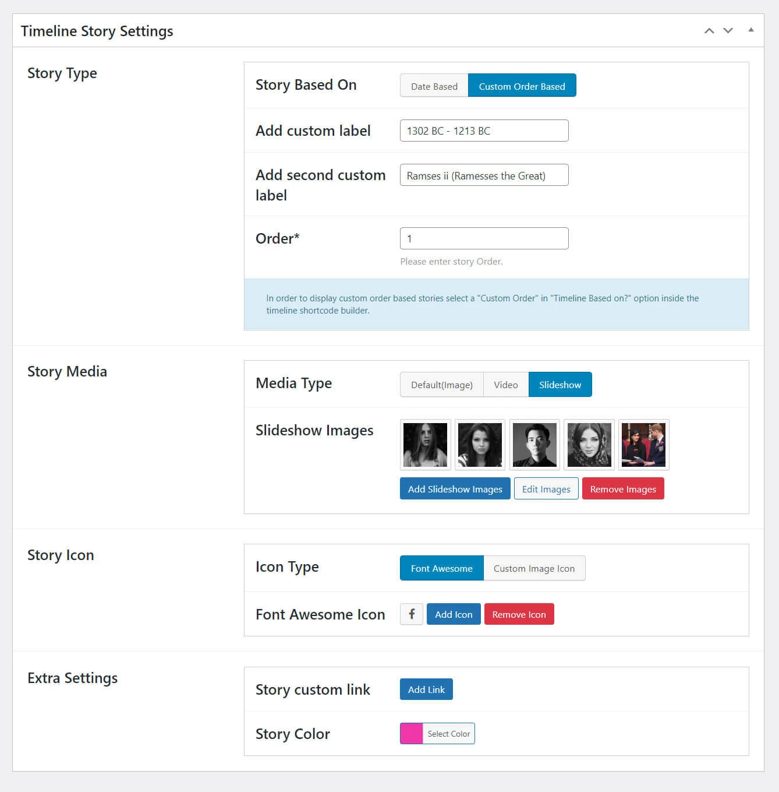
Task: Enable Custom Order Based stories
Action: pos(522,86)
